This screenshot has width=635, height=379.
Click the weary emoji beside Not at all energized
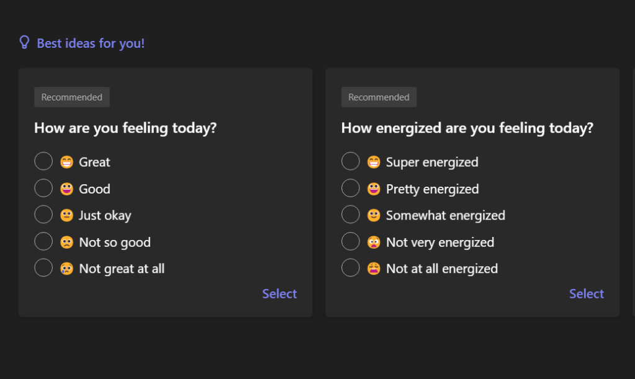click(x=374, y=269)
